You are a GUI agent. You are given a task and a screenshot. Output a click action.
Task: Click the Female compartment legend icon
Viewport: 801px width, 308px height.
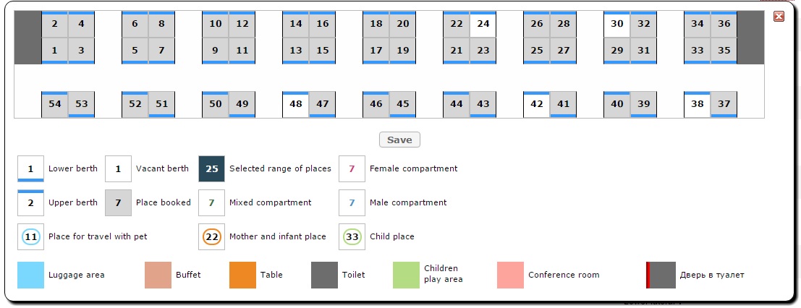[352, 168]
